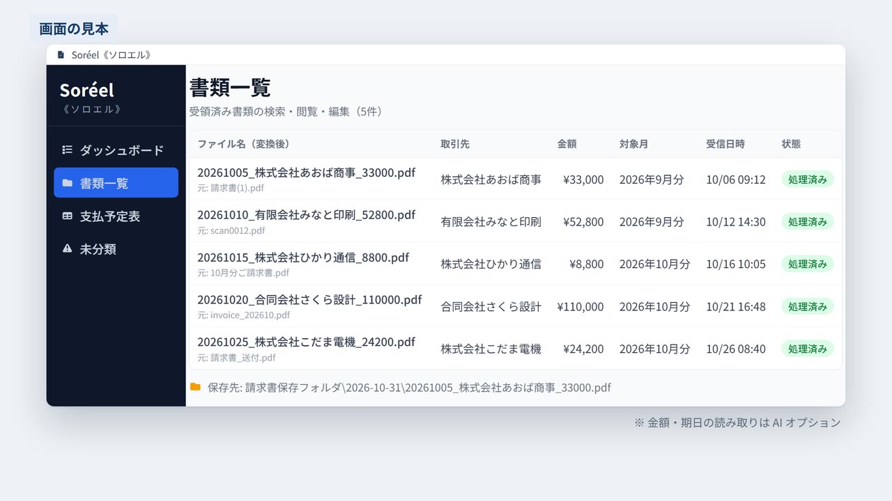Screen dimensions: 892x501
Task: Click the 保存先 save path text
Action: coord(409,388)
